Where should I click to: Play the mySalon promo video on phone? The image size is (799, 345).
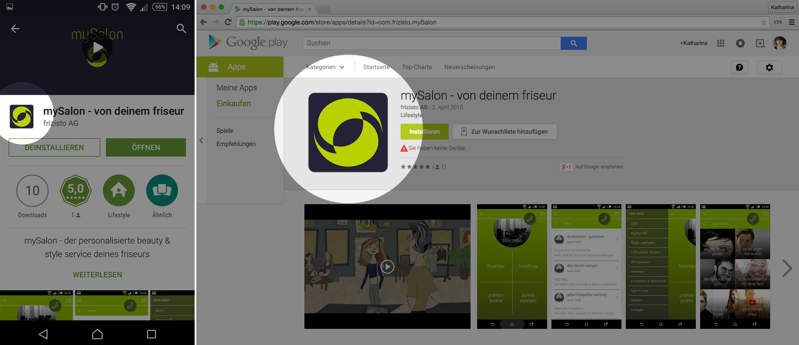(x=98, y=48)
